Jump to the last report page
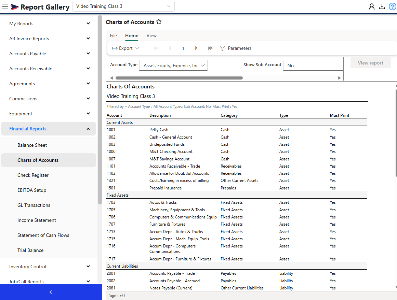The width and height of the screenshot is (397, 300). [x=210, y=48]
